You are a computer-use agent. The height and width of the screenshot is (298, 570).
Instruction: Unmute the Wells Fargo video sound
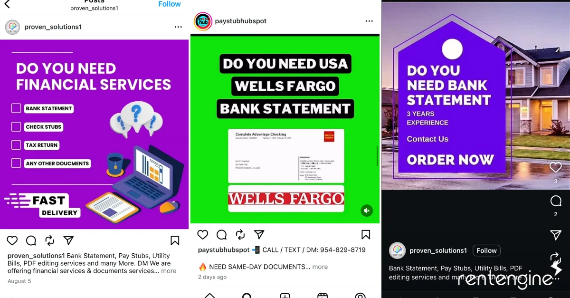(367, 211)
